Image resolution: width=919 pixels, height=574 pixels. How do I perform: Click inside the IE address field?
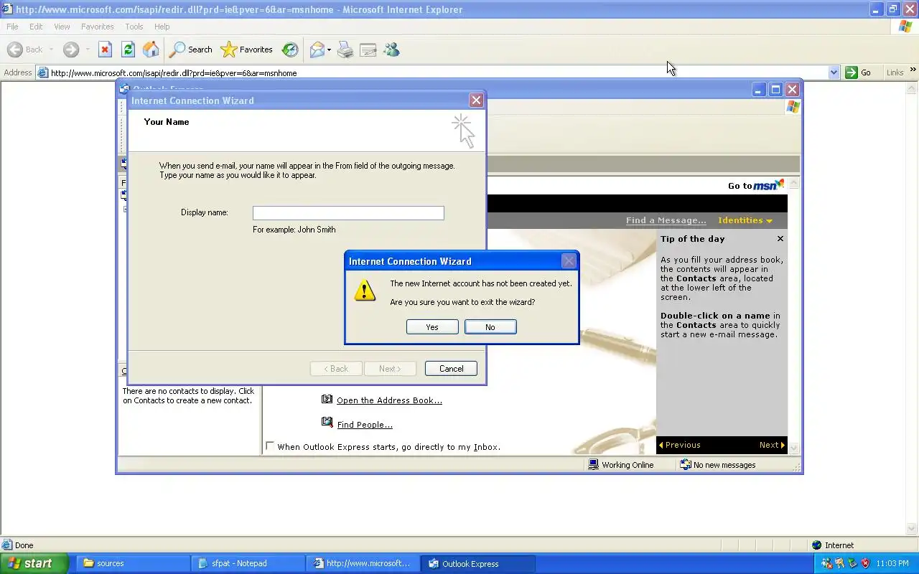(438, 72)
